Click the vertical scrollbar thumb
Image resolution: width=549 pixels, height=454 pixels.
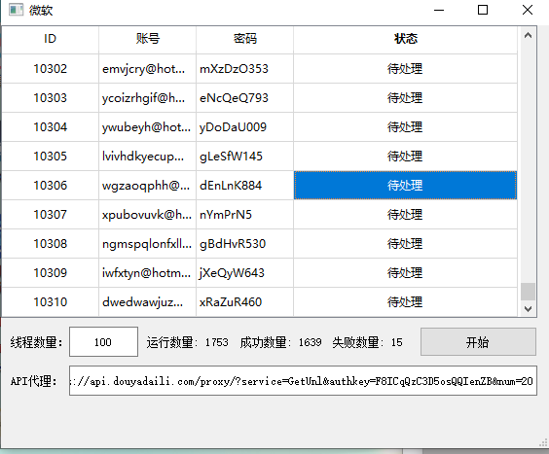click(x=528, y=292)
